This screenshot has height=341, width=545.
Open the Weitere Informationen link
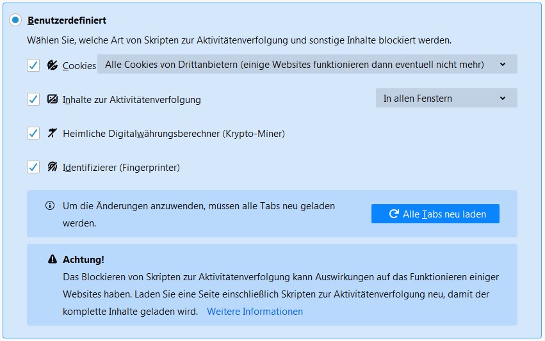coord(255,312)
